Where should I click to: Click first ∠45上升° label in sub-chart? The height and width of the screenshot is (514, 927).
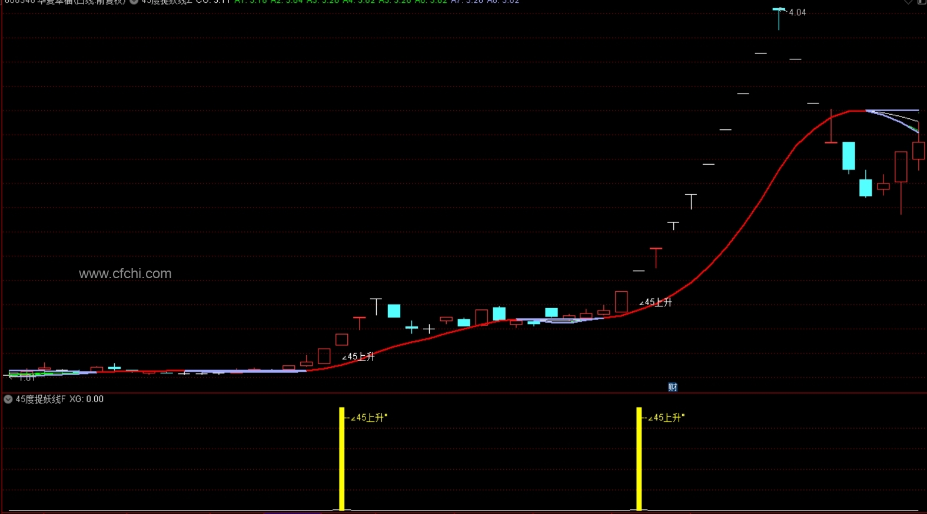[x=369, y=418]
